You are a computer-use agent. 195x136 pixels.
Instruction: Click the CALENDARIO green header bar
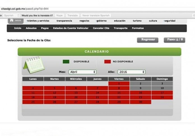[x=99, y=52]
